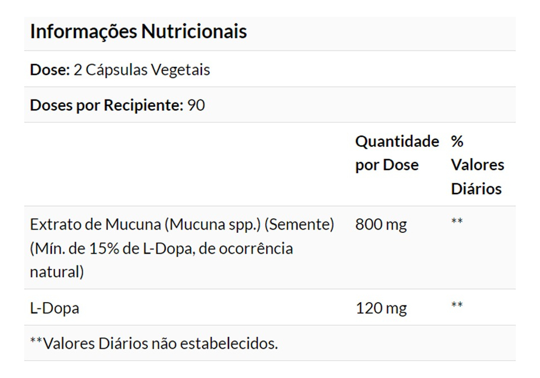Click the value 90 for doses
This screenshot has height=378, width=540.
(x=196, y=105)
